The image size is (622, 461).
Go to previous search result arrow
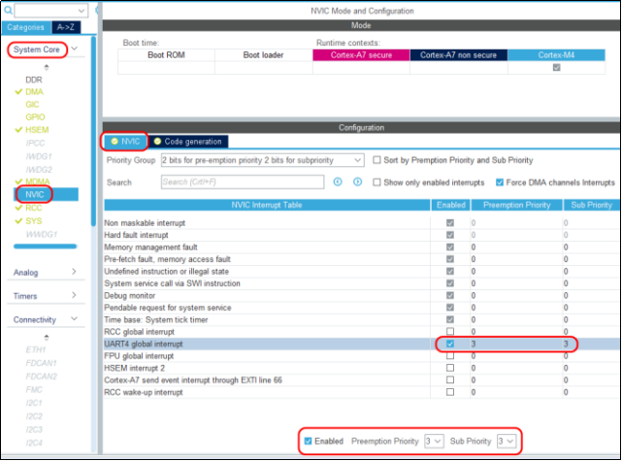pyautogui.click(x=338, y=181)
